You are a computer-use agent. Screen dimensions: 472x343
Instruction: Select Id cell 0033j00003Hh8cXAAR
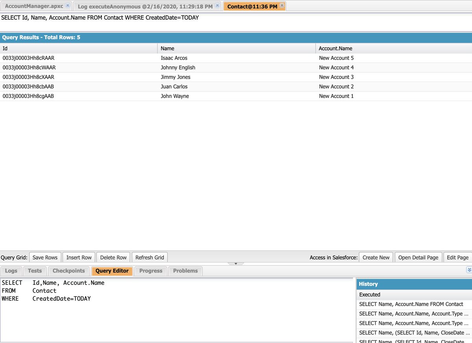(x=79, y=77)
